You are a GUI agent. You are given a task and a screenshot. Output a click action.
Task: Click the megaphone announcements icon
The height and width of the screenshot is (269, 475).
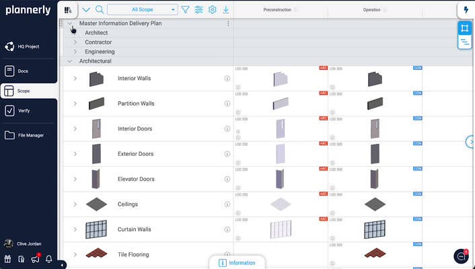35,259
